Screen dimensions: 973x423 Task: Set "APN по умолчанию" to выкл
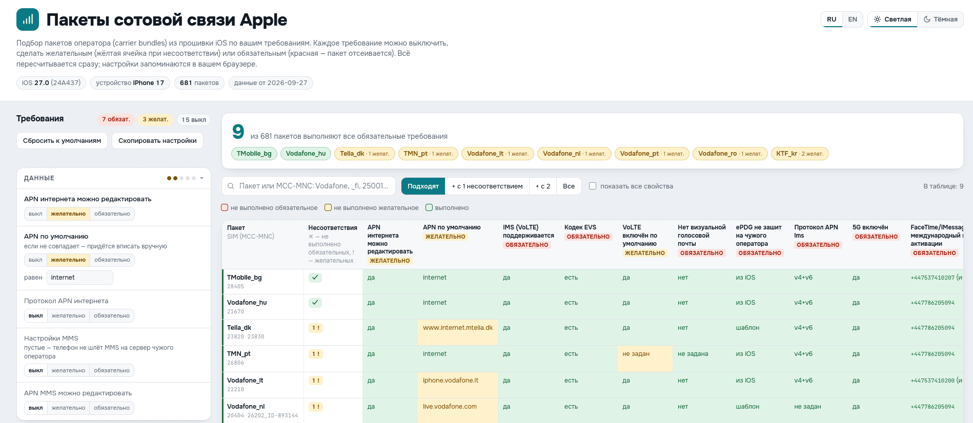pyautogui.click(x=35, y=260)
